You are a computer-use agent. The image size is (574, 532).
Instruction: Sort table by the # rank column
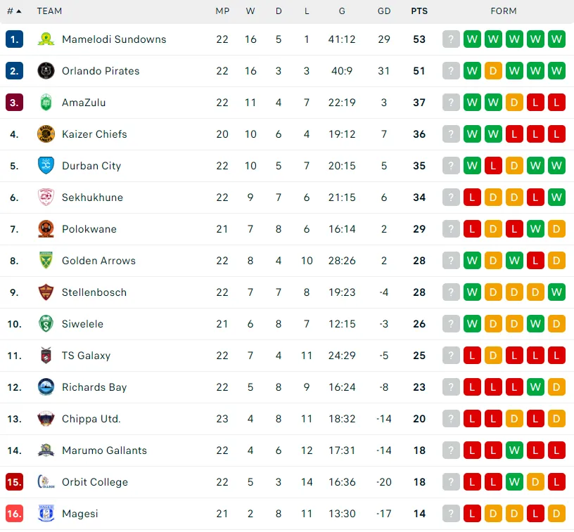14,11
